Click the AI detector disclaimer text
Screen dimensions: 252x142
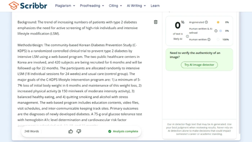199,129
